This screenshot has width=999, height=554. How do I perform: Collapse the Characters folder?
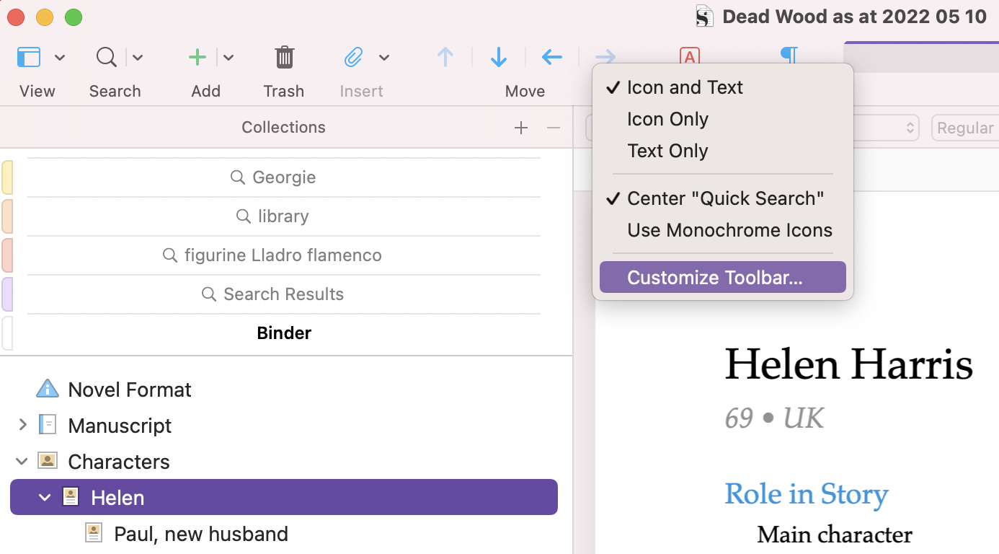tap(22, 461)
